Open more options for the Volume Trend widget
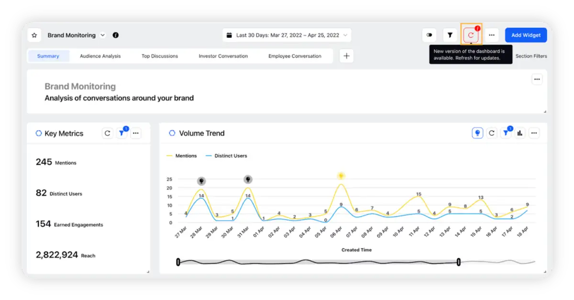The width and height of the screenshot is (574, 300). [x=534, y=133]
